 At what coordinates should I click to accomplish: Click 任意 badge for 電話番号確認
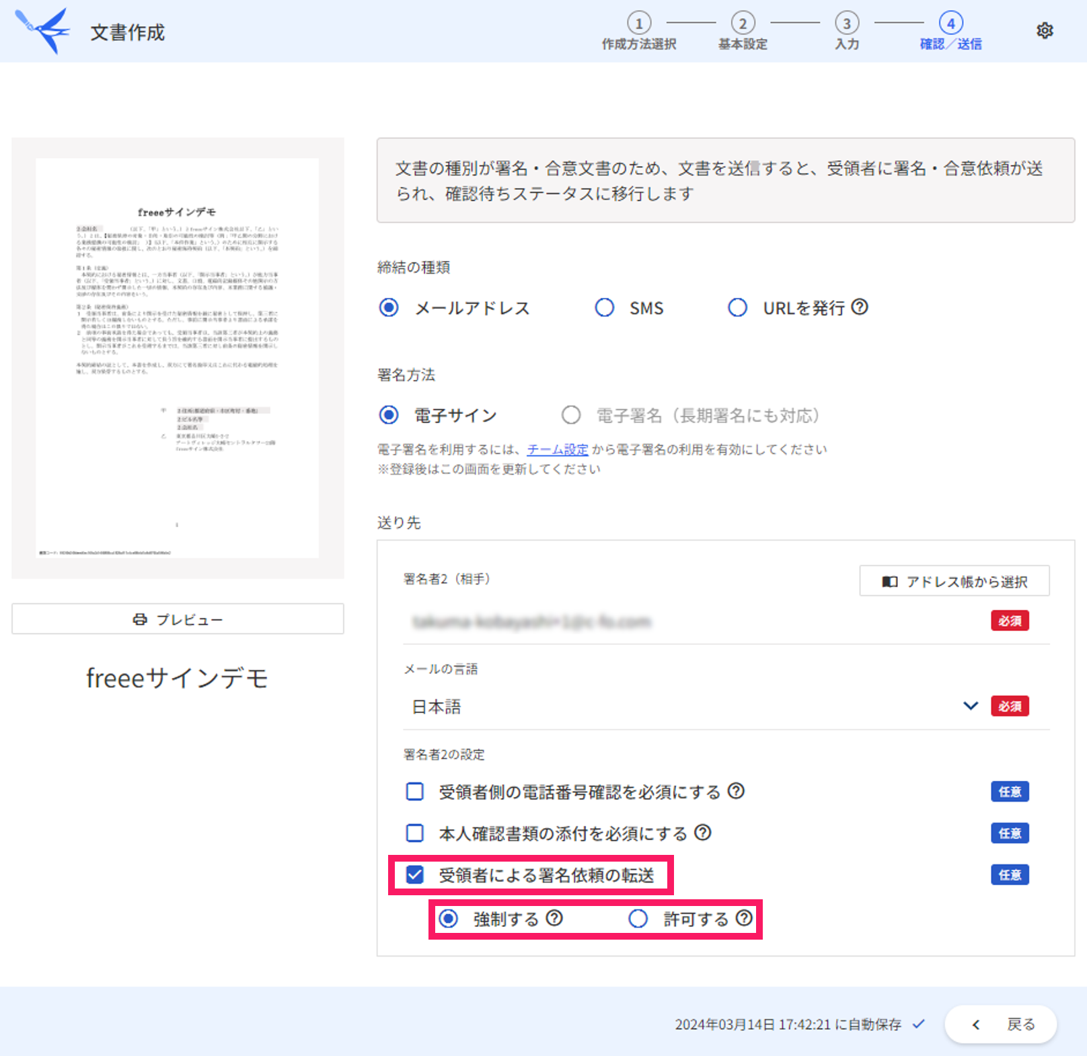(x=1010, y=792)
